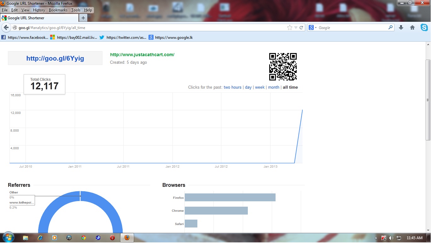Select the all time clicks range

coord(290,87)
